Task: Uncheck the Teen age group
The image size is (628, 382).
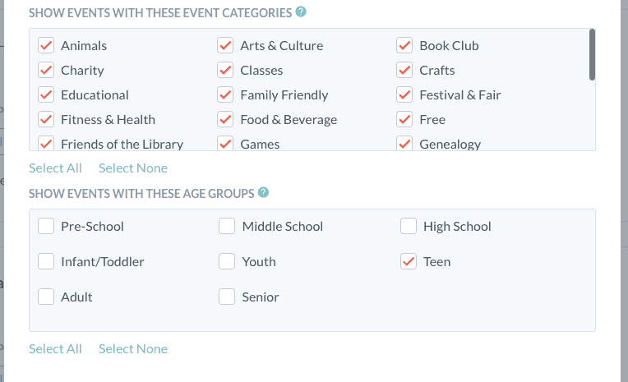Action: 409,262
